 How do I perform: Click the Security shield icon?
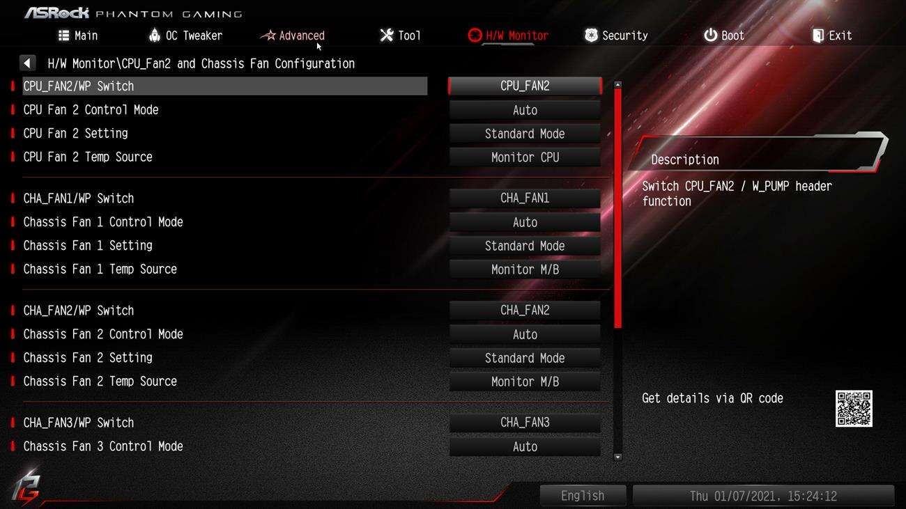[591, 35]
